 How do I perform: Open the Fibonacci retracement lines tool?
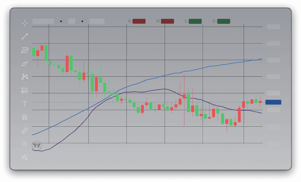click(25, 50)
